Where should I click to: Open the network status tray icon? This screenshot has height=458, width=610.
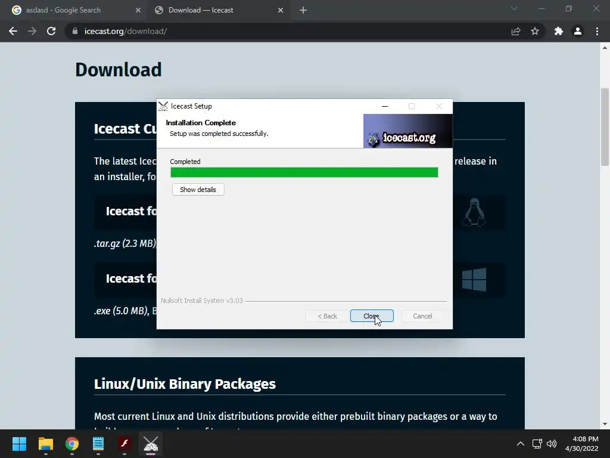pyautogui.click(x=537, y=444)
